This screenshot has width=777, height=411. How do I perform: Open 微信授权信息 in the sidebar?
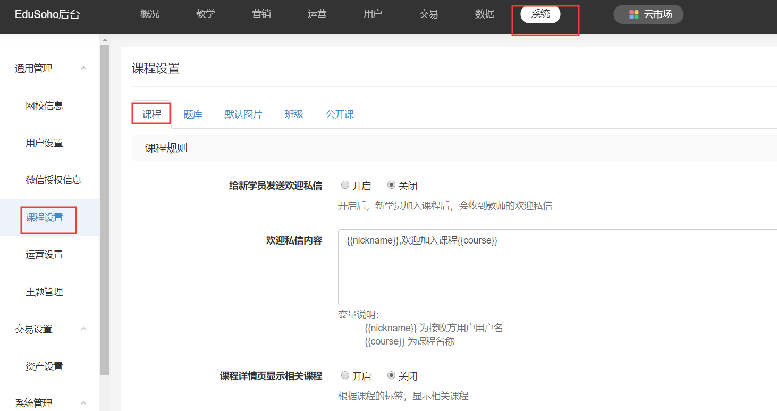(53, 180)
